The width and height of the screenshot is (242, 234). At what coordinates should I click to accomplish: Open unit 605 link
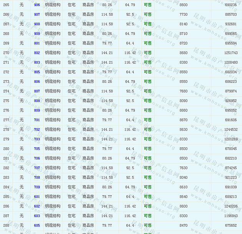37,226
